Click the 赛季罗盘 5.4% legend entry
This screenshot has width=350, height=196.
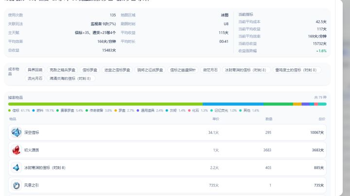pyautogui.click(x=70, y=111)
